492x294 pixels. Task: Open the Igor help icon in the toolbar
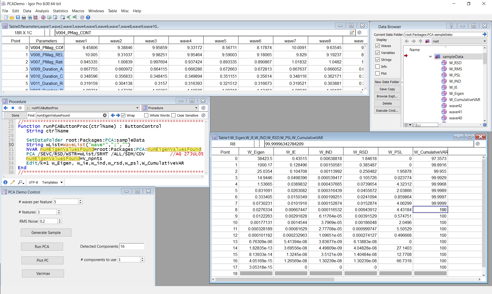tap(88, 17)
